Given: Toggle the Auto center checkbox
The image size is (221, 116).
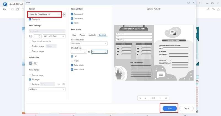Looking at the screenshot, I should click(72, 70).
